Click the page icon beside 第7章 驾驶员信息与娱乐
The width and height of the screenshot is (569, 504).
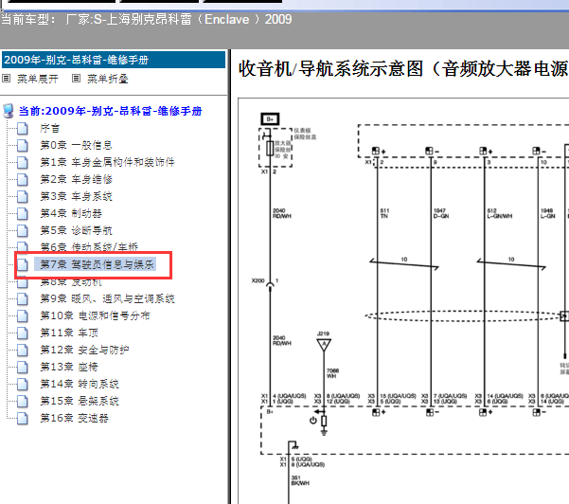(x=23, y=264)
